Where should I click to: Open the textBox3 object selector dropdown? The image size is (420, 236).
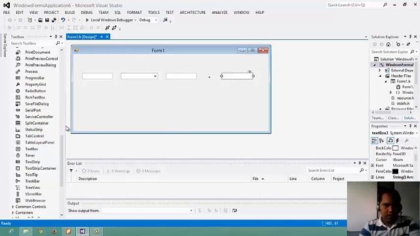[417, 133]
